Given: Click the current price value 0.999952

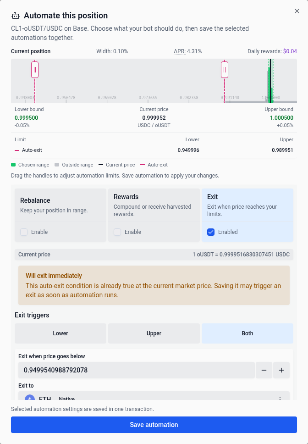Looking at the screenshot, I should pyautogui.click(x=154, y=118).
